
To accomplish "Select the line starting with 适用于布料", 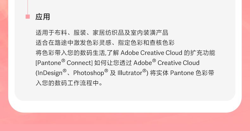I will 102,33.
